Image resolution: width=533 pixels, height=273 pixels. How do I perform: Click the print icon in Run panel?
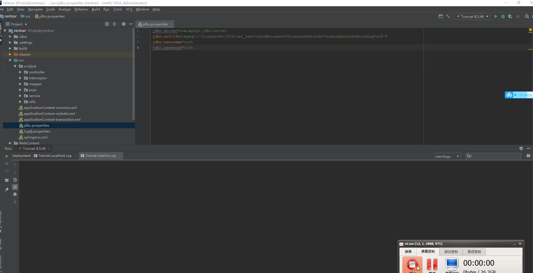pos(15,194)
